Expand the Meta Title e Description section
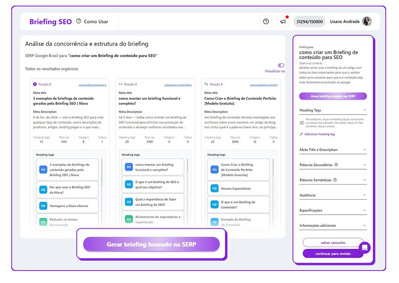The height and width of the screenshot is (283, 399). [x=364, y=150]
